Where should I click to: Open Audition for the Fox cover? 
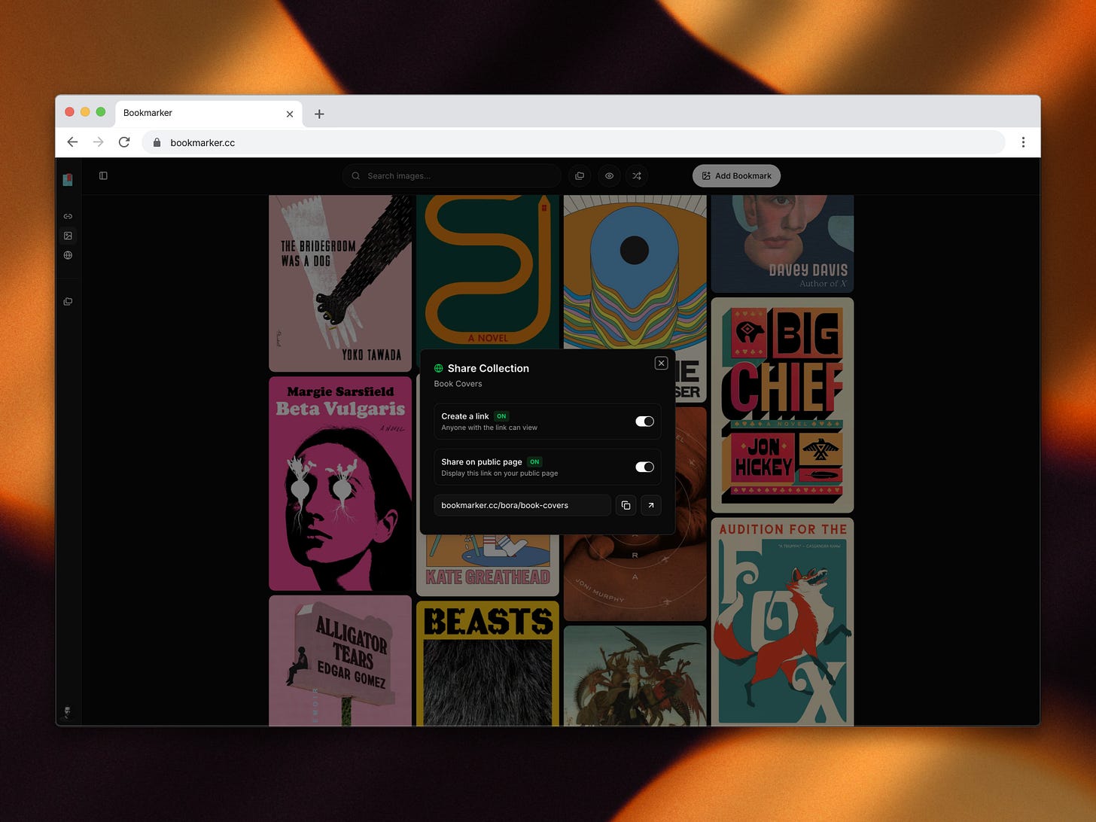(x=782, y=622)
